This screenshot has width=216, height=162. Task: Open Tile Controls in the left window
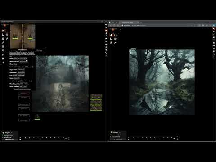3,39
